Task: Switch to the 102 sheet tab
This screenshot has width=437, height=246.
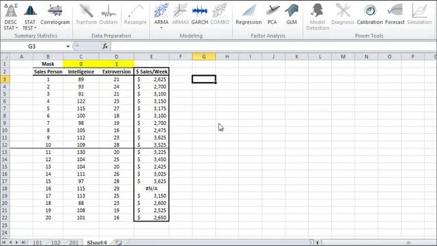Action: pyautogui.click(x=55, y=243)
